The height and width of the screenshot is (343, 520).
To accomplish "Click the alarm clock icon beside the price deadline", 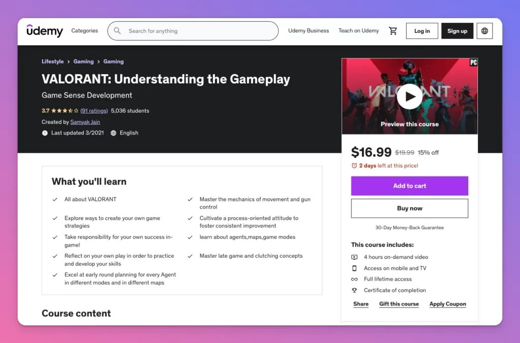I will coord(354,165).
